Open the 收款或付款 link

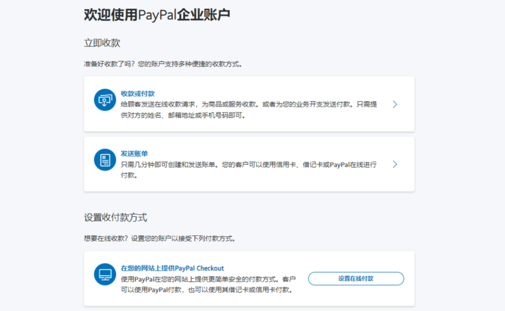click(x=138, y=94)
